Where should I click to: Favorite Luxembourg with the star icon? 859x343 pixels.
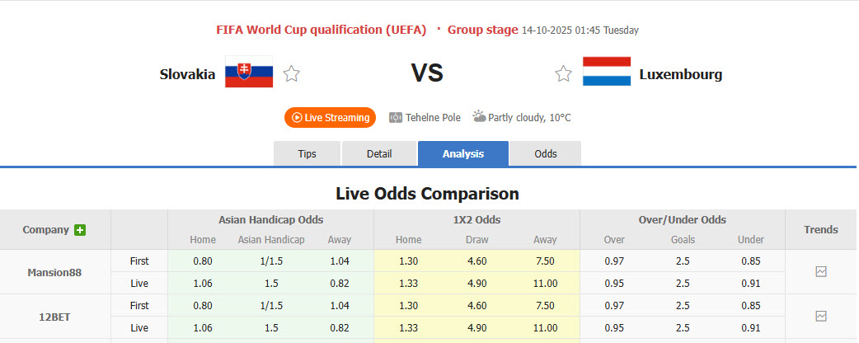(x=563, y=74)
